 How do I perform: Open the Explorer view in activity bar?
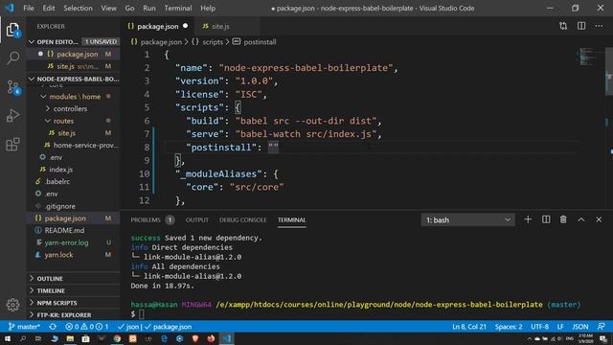coord(12,30)
